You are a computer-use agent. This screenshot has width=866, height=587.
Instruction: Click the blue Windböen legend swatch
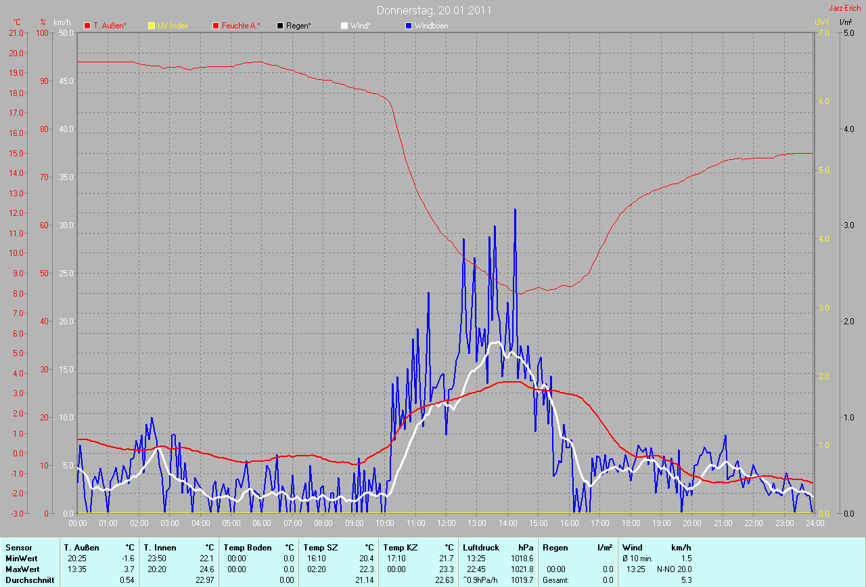(409, 26)
